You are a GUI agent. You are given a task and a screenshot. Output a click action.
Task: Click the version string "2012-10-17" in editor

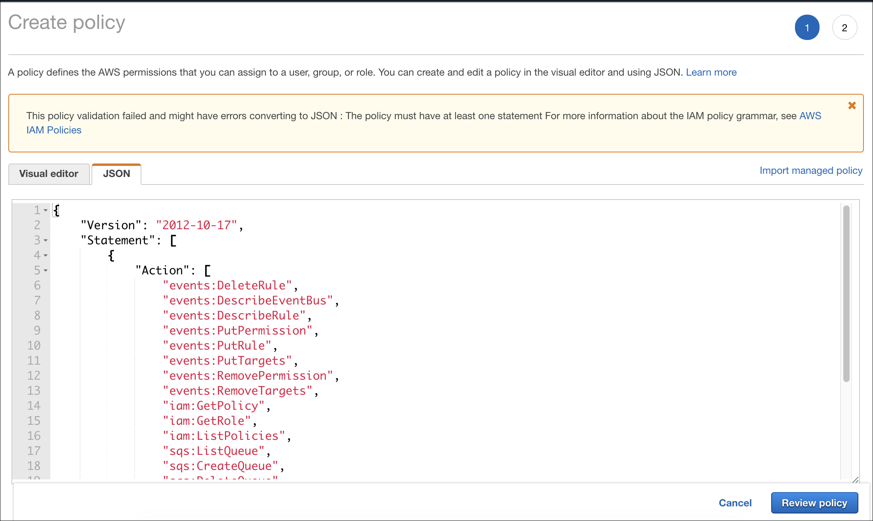coord(196,225)
